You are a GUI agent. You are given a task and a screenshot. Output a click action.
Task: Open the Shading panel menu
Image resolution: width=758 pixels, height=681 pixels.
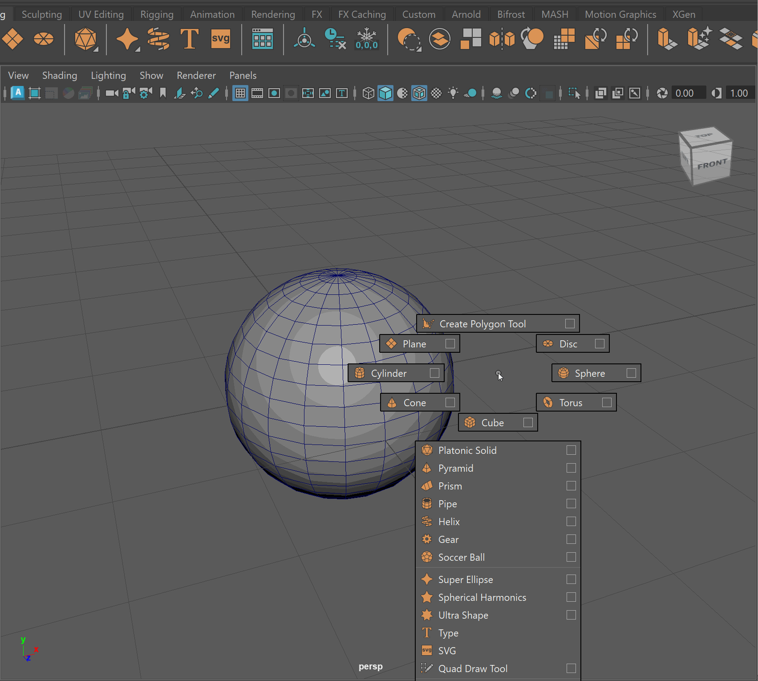[x=60, y=76]
